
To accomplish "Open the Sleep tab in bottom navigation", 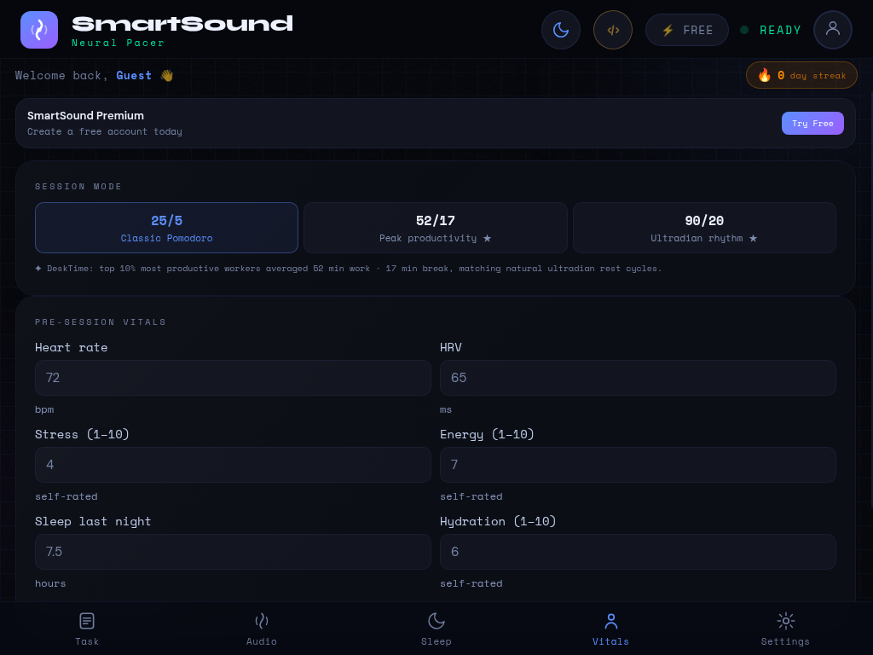I will click(x=436, y=629).
